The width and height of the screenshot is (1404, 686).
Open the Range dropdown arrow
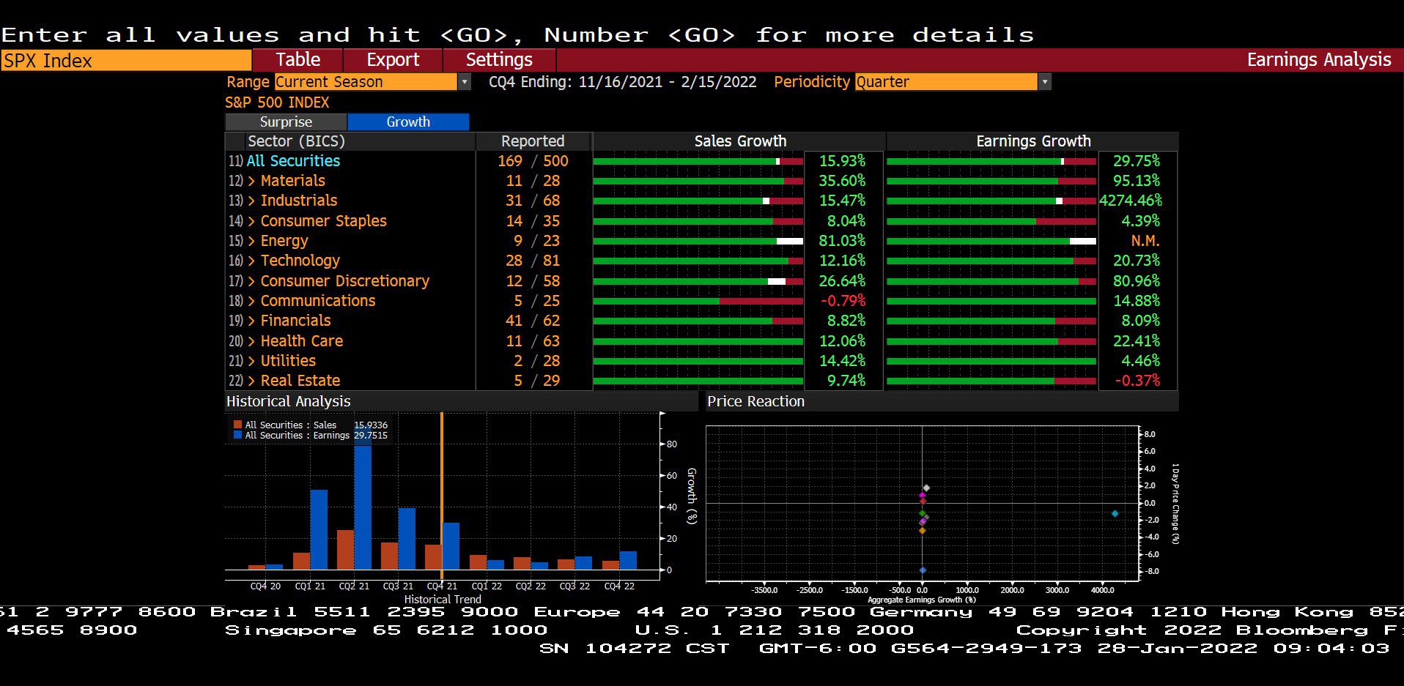tap(465, 82)
